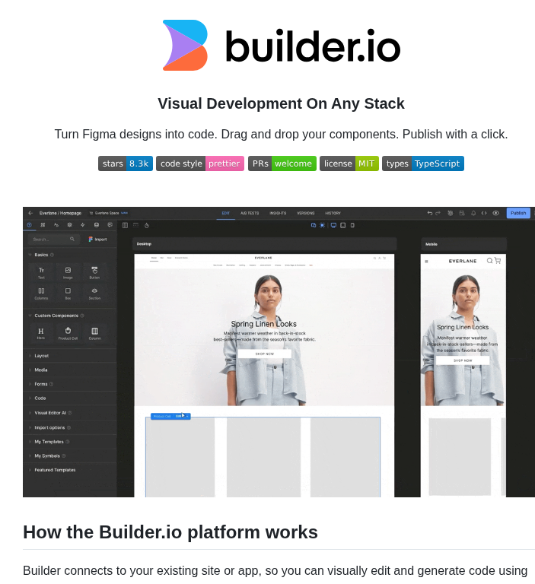Image resolution: width=535 pixels, height=584 pixels.
Task: Select the Box block in Basics
Action: [x=68, y=294]
